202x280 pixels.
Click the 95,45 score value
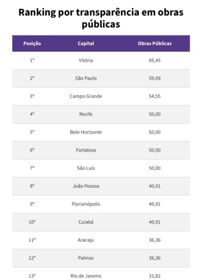pyautogui.click(x=155, y=60)
